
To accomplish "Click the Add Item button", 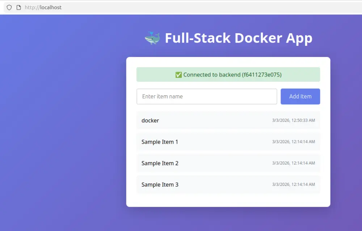I will tap(300, 96).
